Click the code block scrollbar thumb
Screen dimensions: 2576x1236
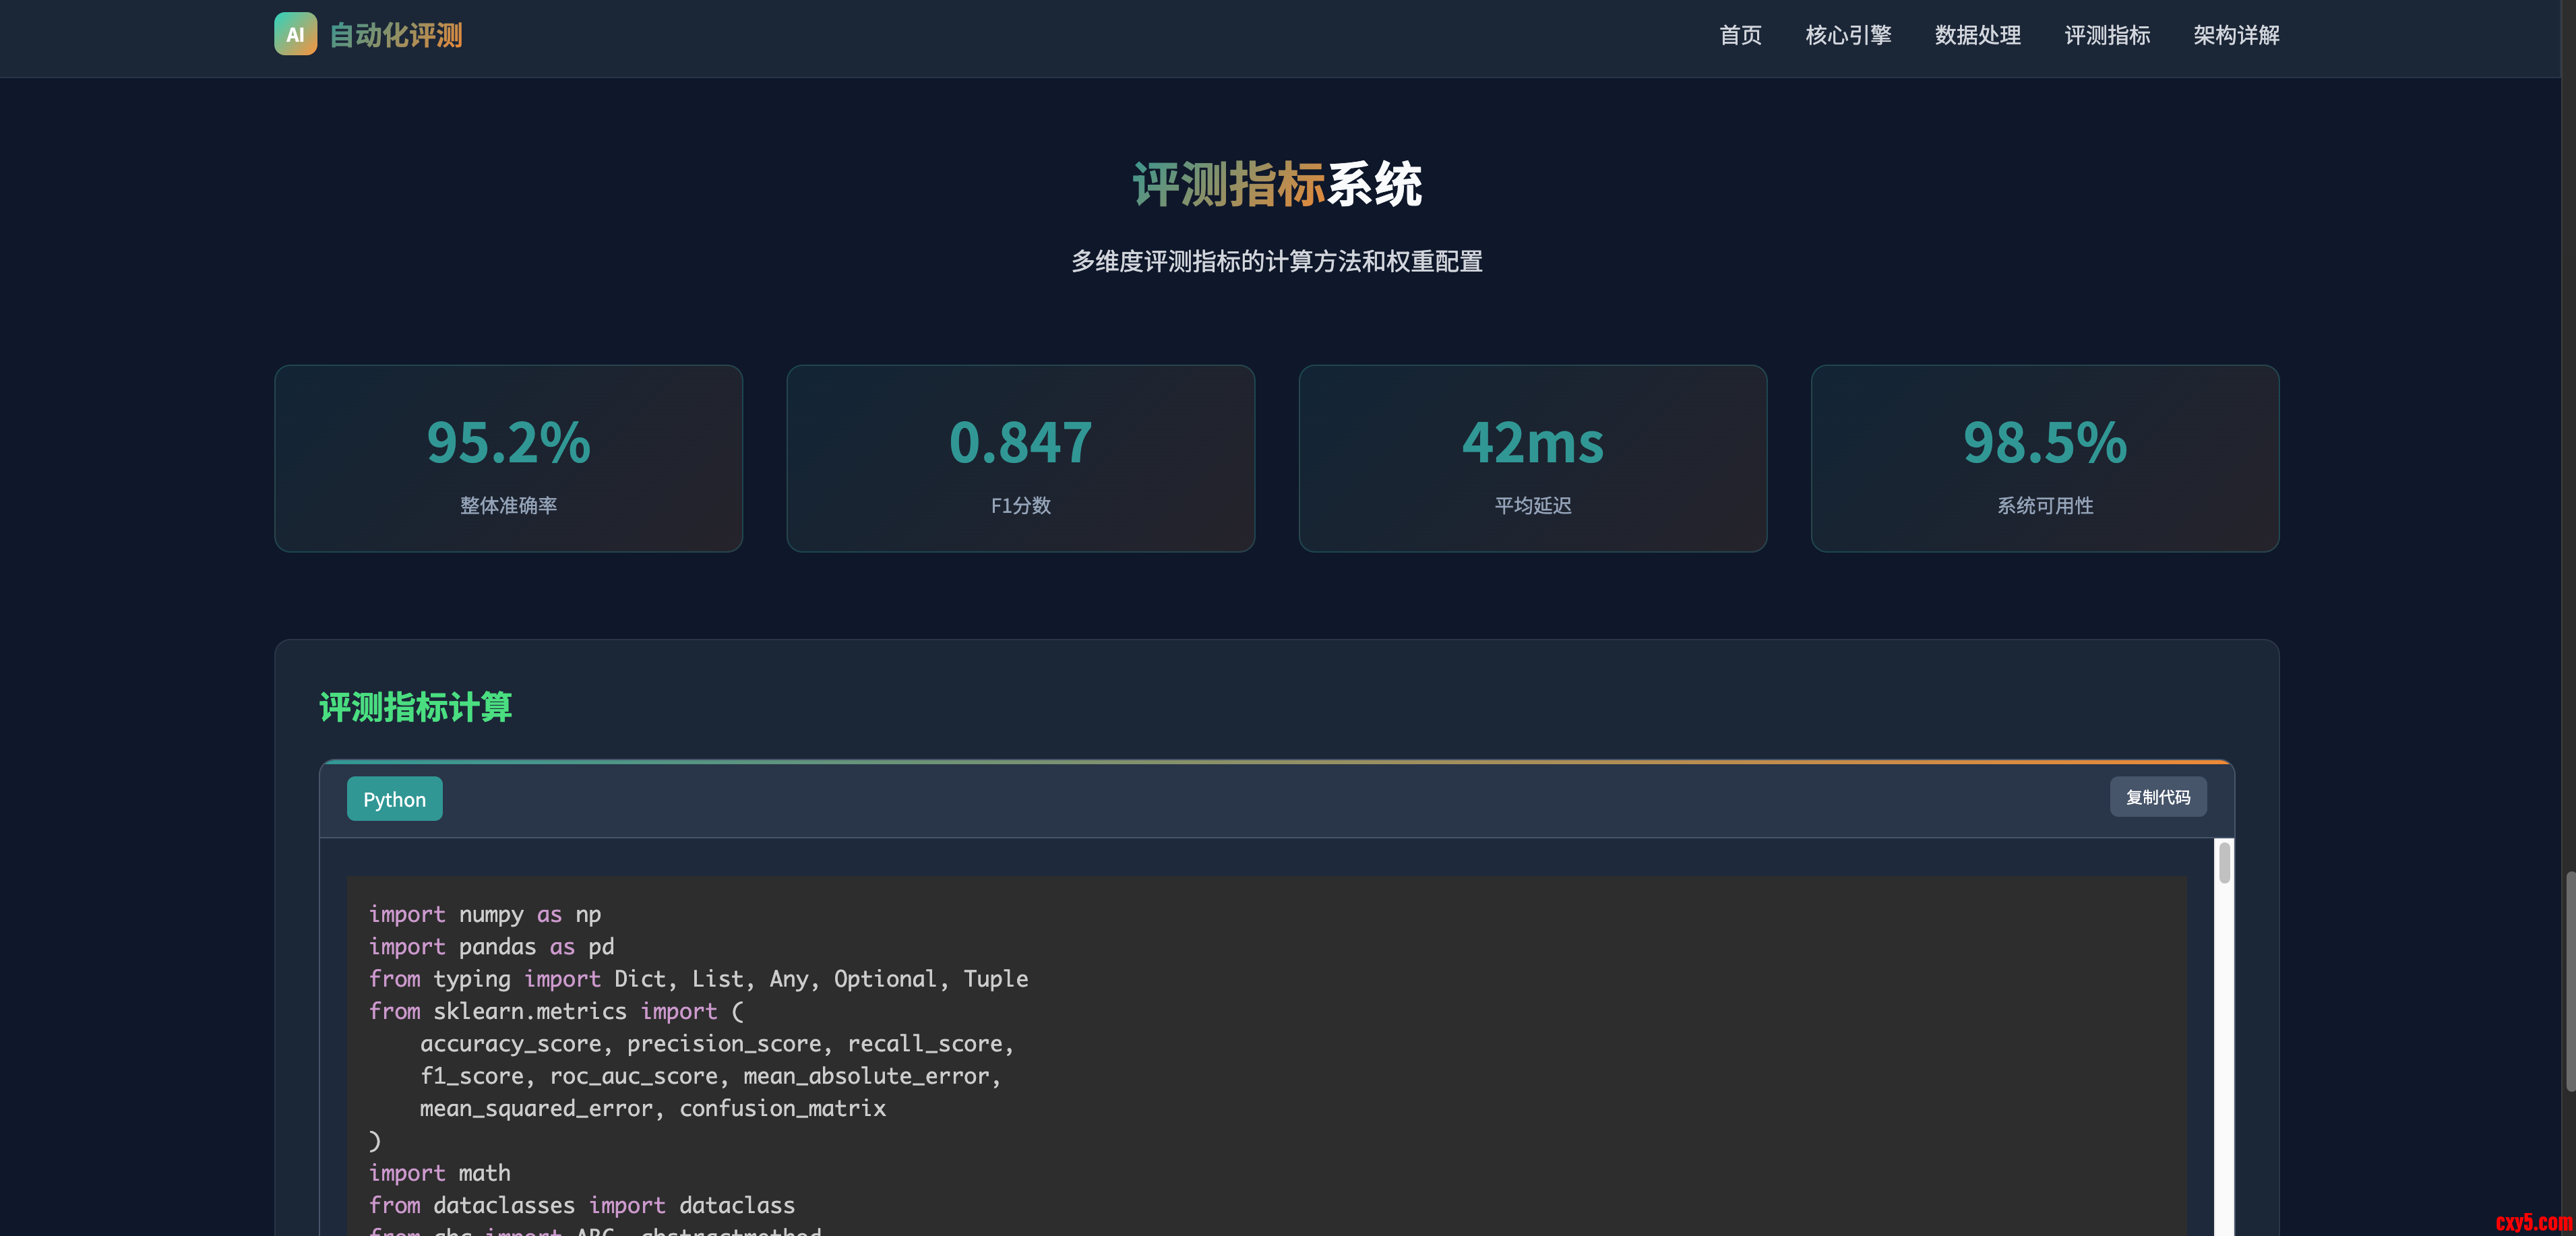click(2224, 863)
